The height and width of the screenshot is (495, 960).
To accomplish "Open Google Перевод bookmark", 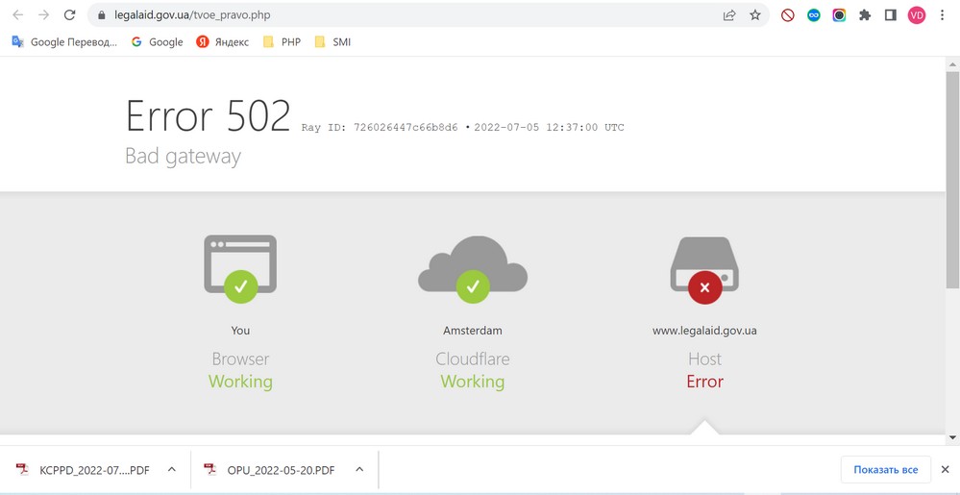I will click(64, 41).
